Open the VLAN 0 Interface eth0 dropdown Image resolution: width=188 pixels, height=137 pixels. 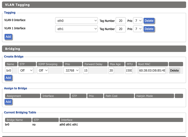coord(76,21)
